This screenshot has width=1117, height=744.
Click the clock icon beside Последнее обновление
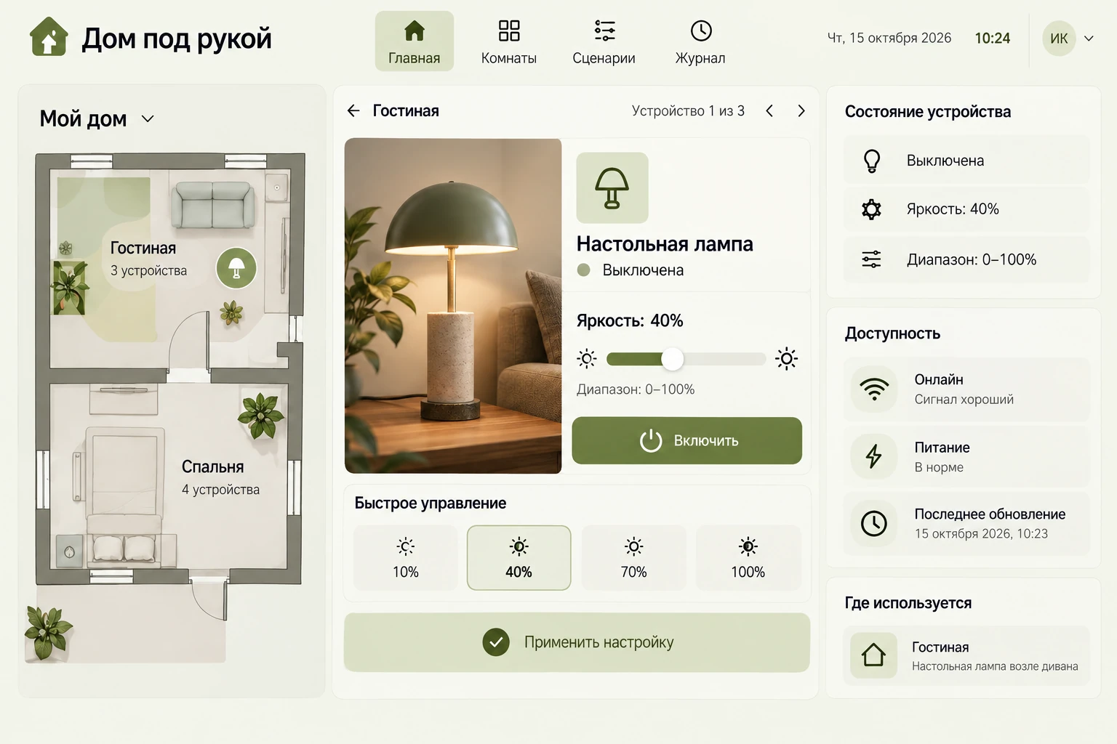point(874,523)
